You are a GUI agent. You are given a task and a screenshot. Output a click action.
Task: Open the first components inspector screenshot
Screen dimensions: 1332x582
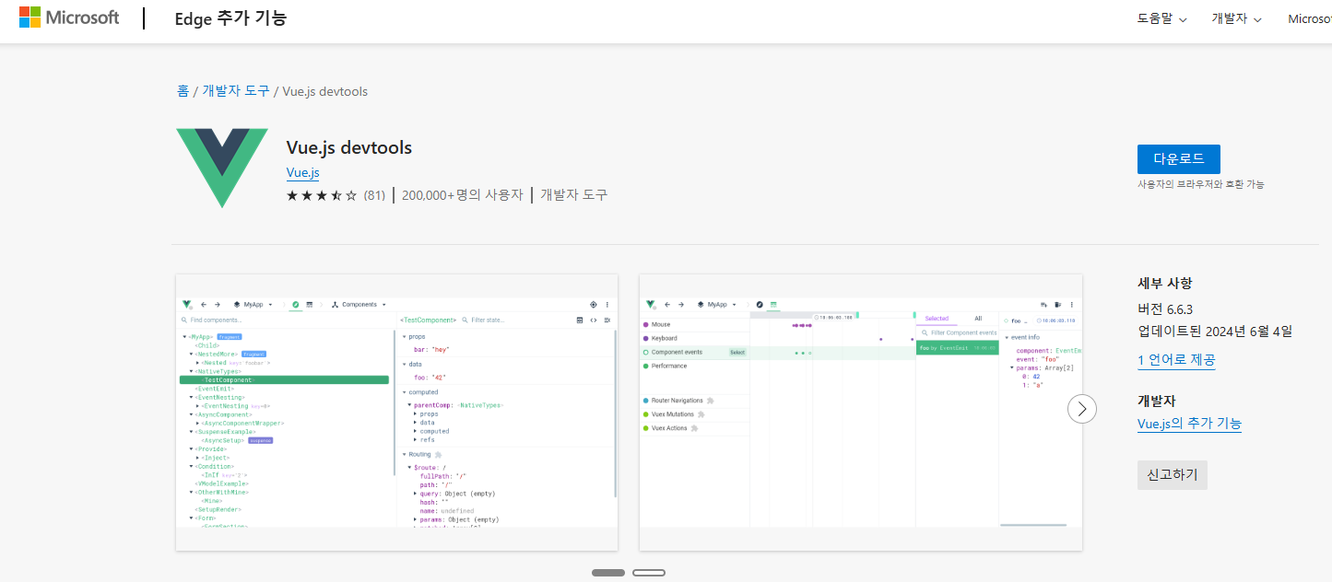coord(396,413)
